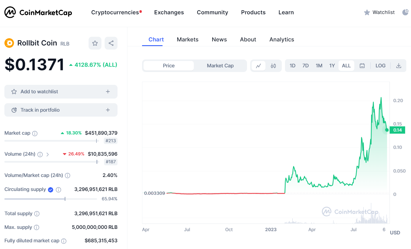Click the 2023 label on chart axis
Image resolution: width=411 pixels, height=249 pixels.
tap(271, 229)
